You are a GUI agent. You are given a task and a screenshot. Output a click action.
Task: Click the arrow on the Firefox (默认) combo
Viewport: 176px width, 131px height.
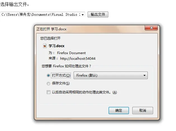pyautogui.click(x=144, y=75)
